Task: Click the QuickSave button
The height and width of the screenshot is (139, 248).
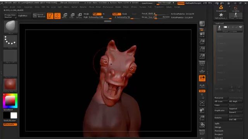Action: (147, 3)
